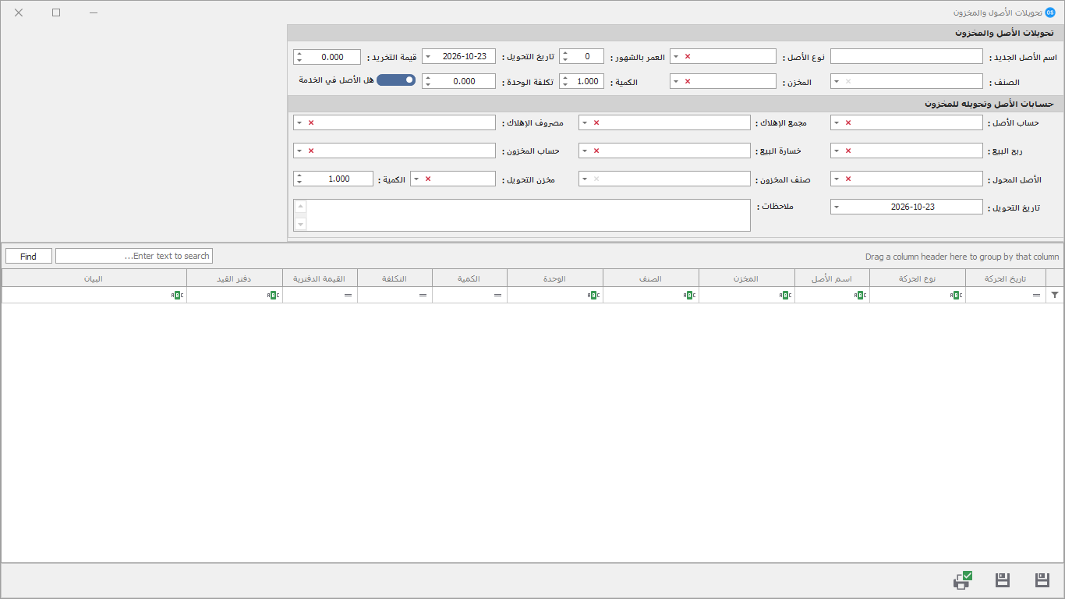Click the save icon beside the print icon
Viewport: 1065px width, 599px height.
(x=1003, y=580)
